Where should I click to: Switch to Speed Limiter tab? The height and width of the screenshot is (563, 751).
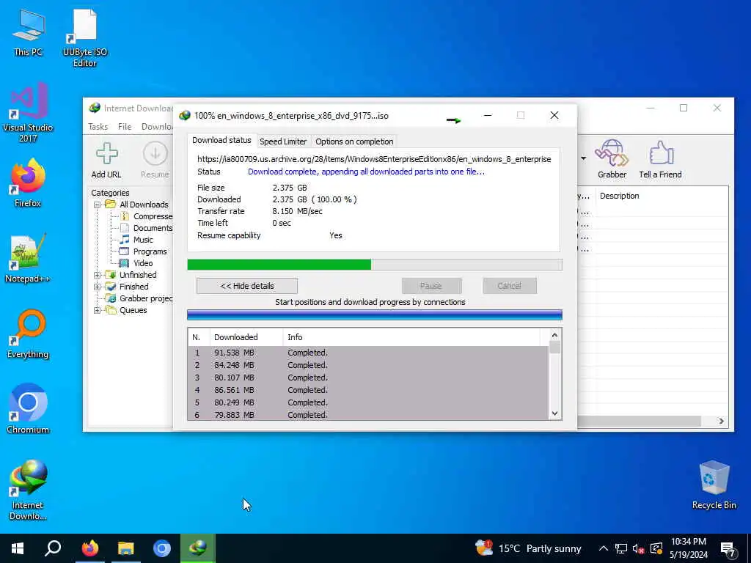pyautogui.click(x=283, y=141)
